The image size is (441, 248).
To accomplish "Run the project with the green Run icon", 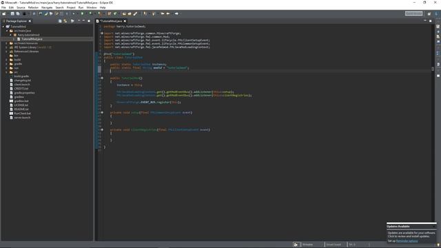I will 82,14.
